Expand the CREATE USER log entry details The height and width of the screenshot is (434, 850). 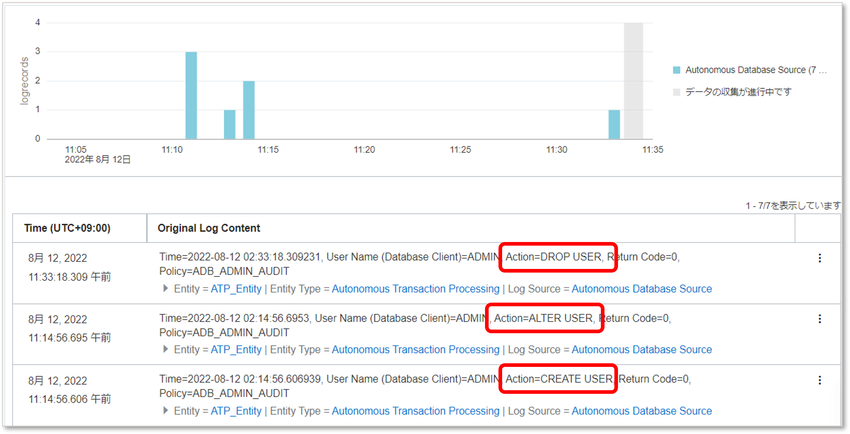pyautogui.click(x=166, y=410)
